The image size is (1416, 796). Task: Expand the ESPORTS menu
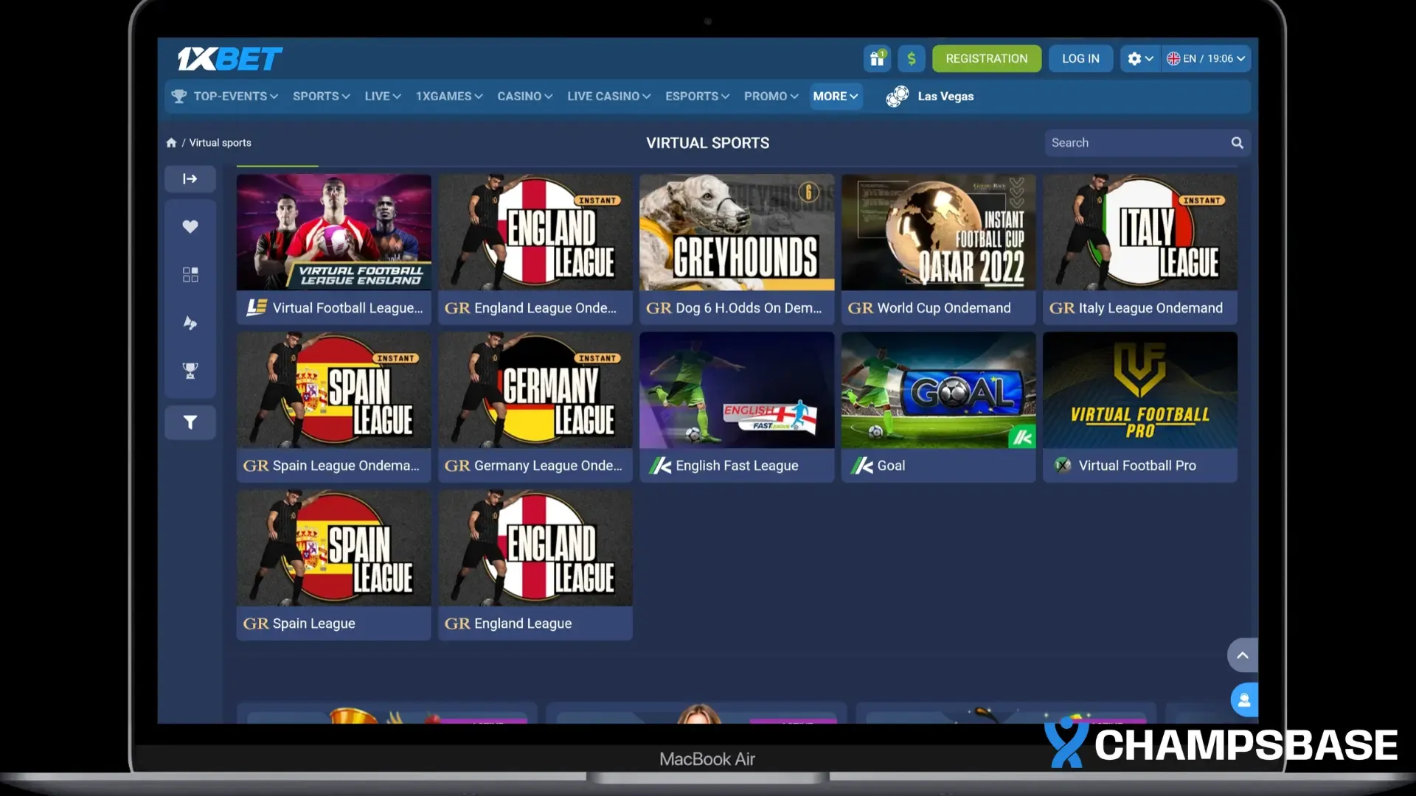697,97
